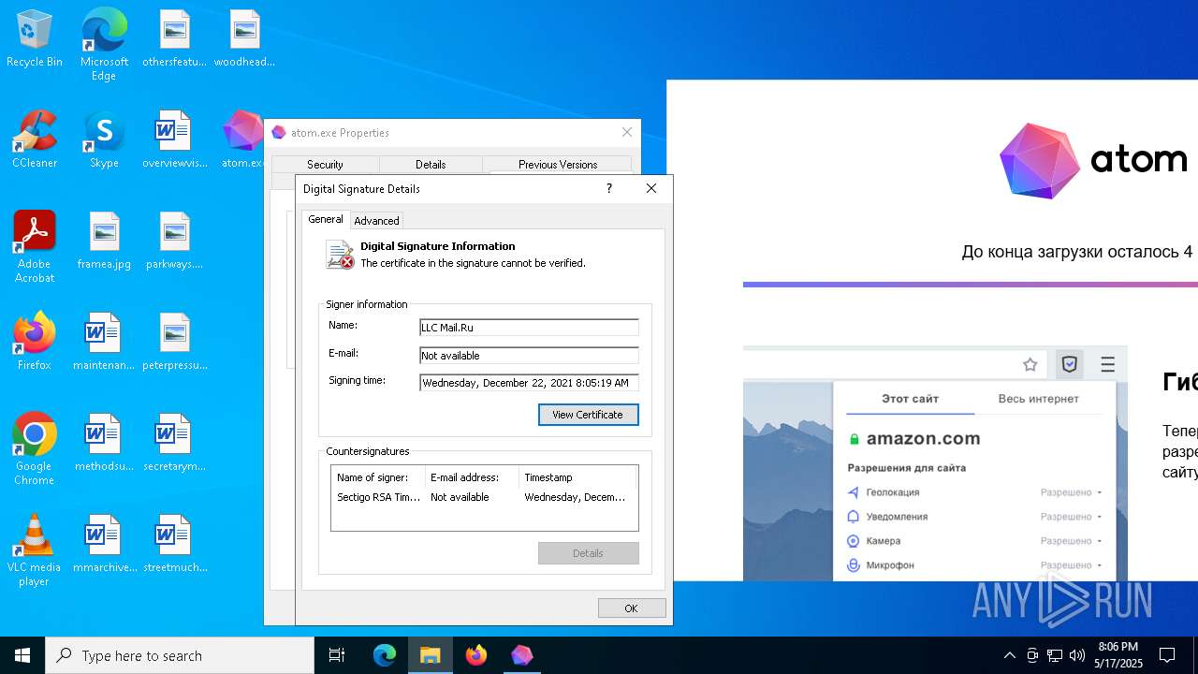Click the taskbar search box
The height and width of the screenshot is (674, 1198).
(x=180, y=655)
